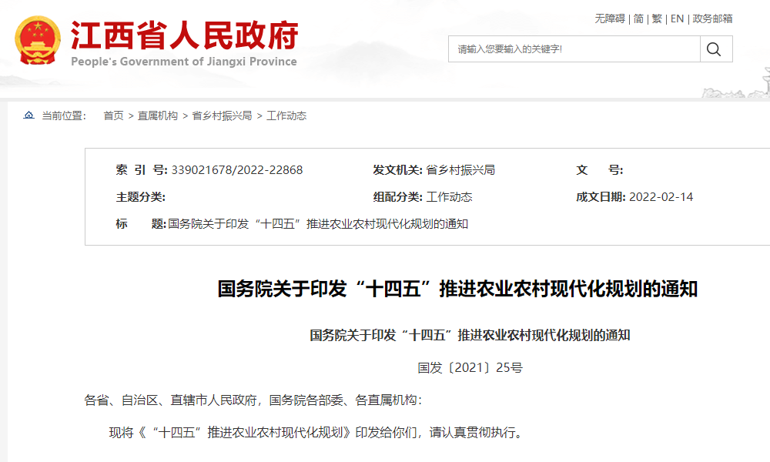Open 直属机构 breadcrumb link
Screen dimensions: 770x462
(x=158, y=115)
